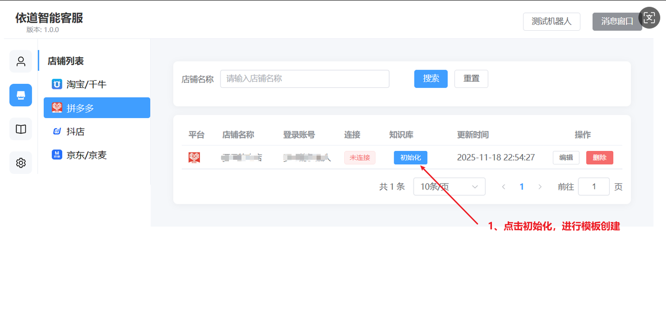Screen dimensions: 666x331
Task: Click the 重置 reset button
Action: 471,79
